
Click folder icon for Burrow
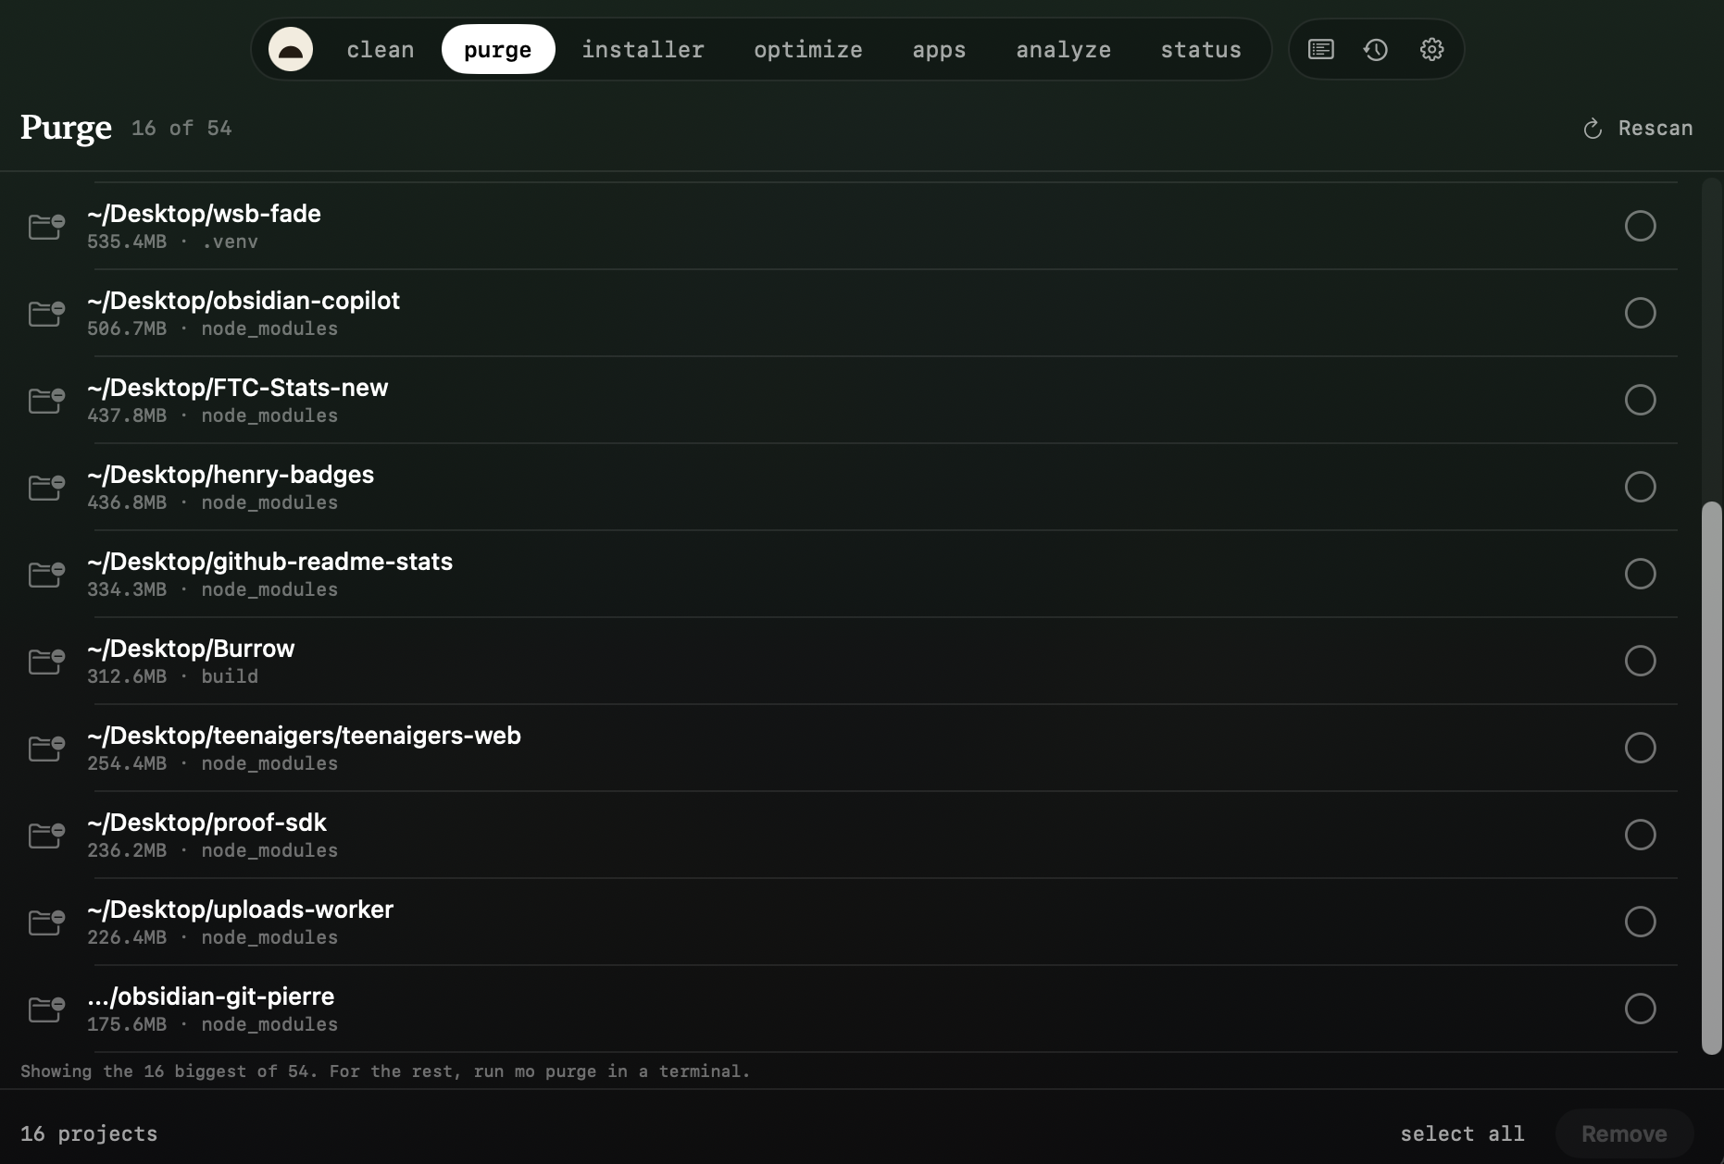pyautogui.click(x=46, y=661)
